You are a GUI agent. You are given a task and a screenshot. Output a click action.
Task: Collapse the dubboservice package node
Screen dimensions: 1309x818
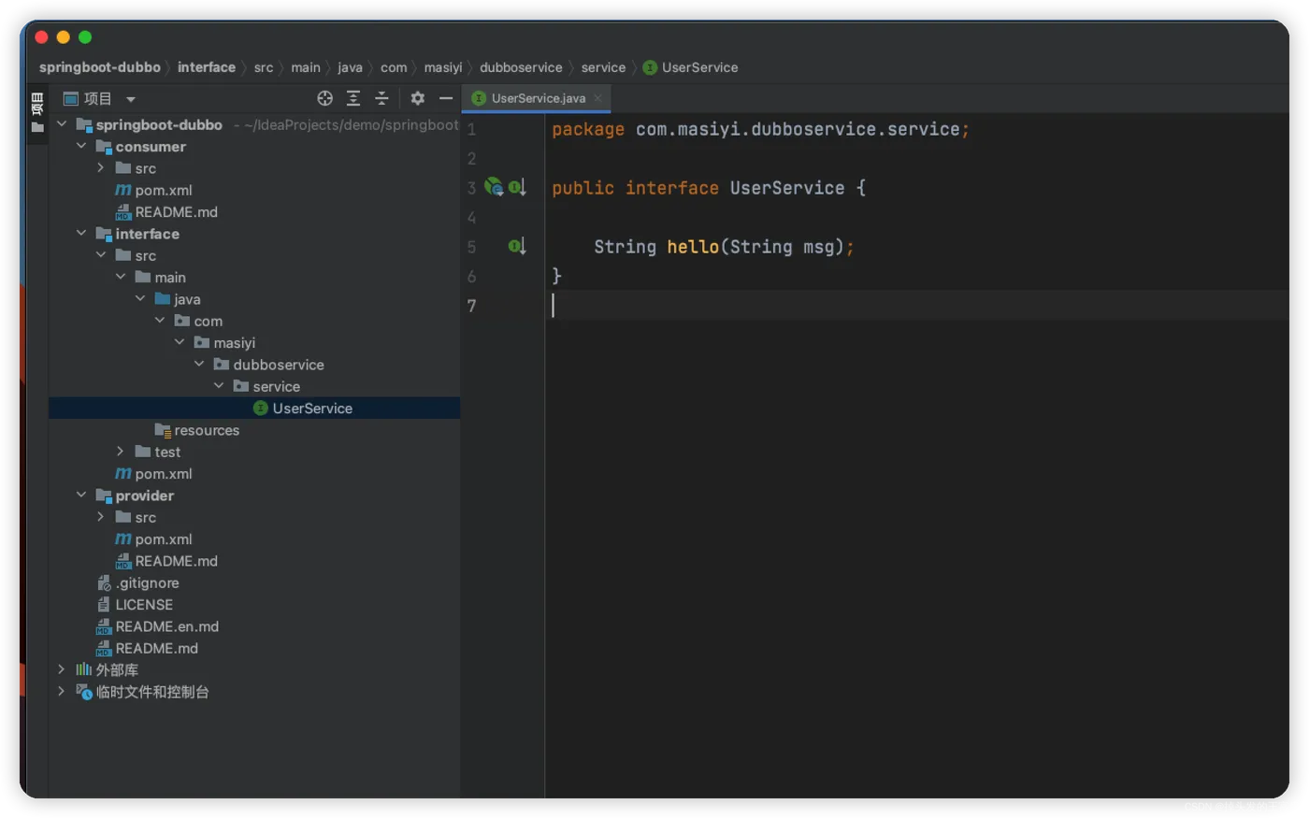(199, 365)
